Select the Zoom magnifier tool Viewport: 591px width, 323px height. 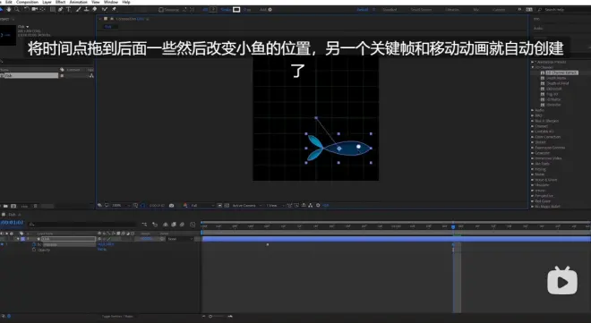(x=17, y=9)
